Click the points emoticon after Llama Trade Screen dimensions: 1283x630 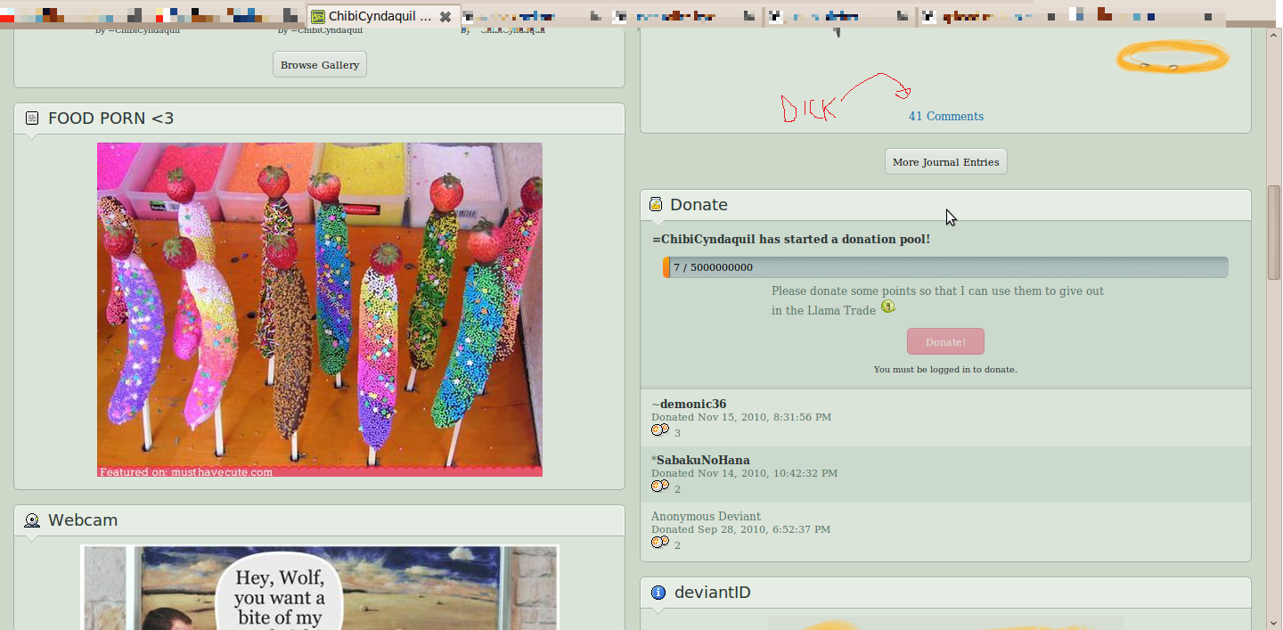pyautogui.click(x=887, y=307)
